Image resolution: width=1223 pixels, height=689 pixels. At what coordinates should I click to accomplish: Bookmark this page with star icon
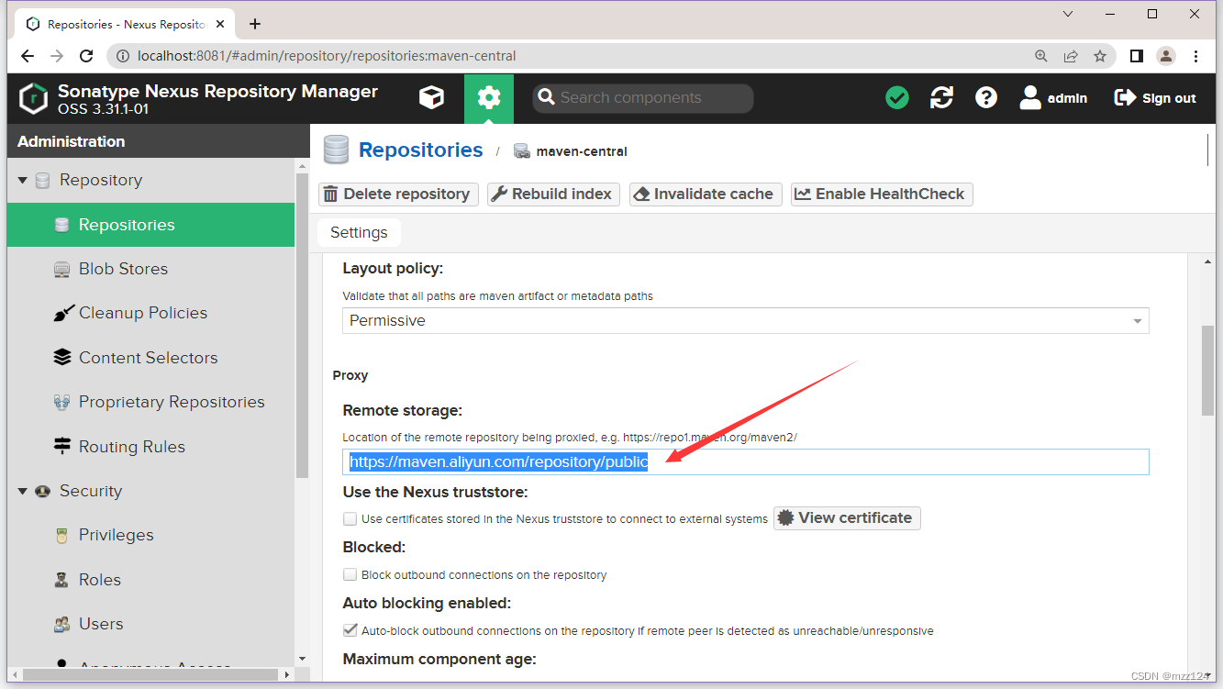pos(1100,56)
